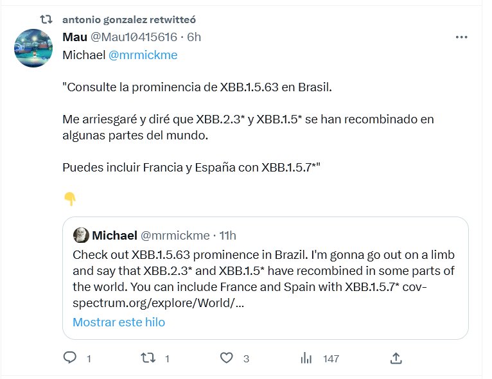The image size is (492, 379).
Task: Click the 147 views count
Action: point(331,358)
